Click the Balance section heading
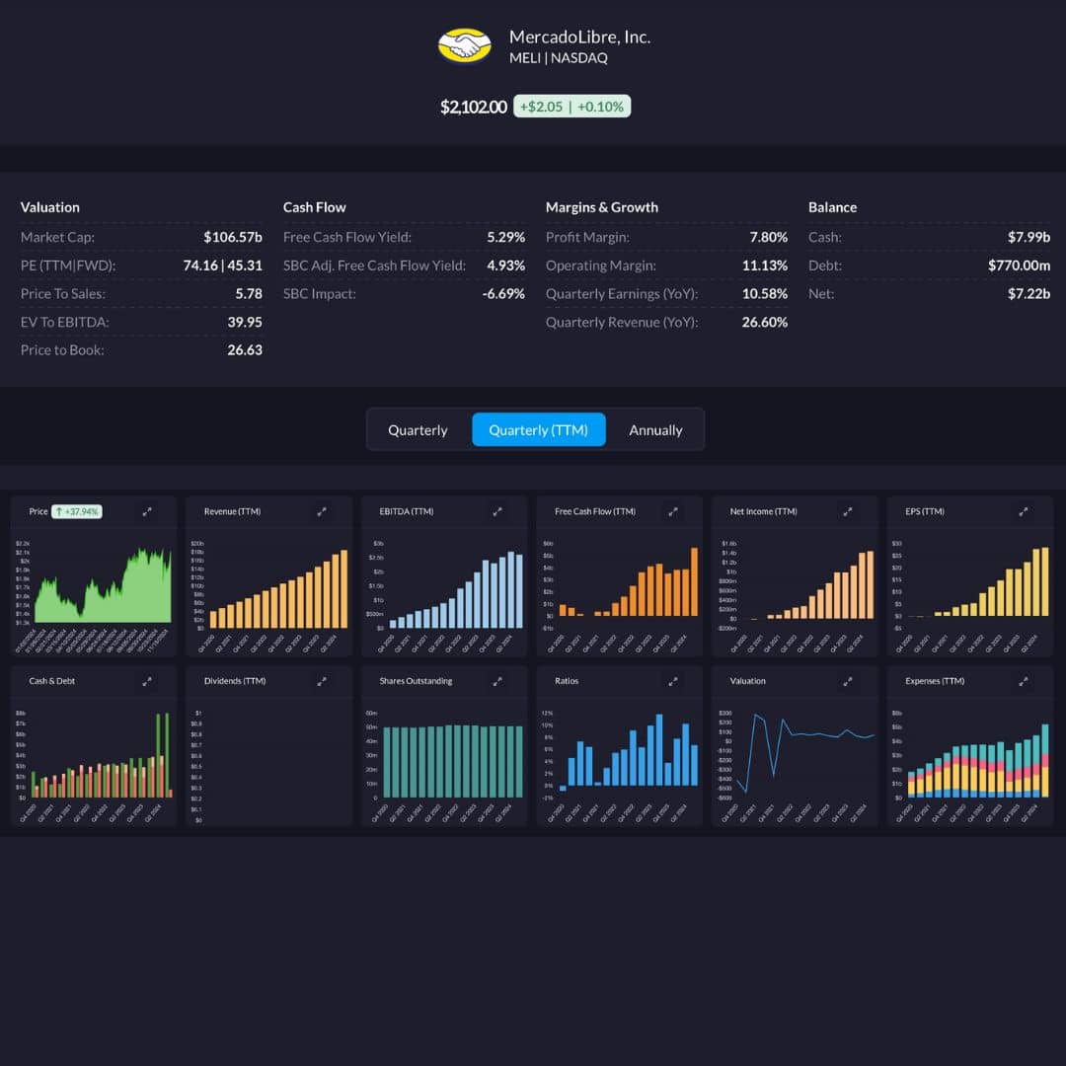 tap(833, 207)
